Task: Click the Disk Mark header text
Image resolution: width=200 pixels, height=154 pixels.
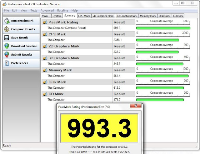Action: coord(57,82)
